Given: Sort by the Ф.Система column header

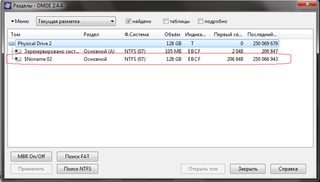Looking at the screenshot, I should 139,35.
